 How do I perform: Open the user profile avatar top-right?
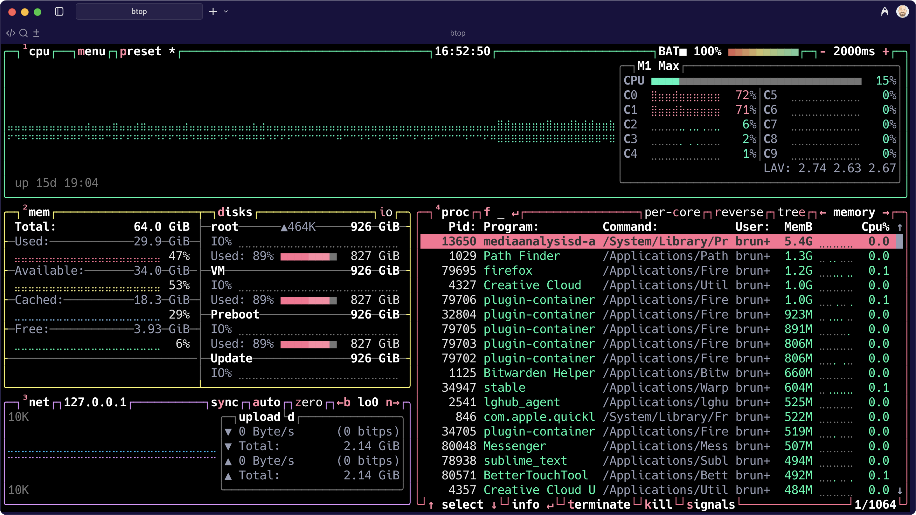point(904,11)
